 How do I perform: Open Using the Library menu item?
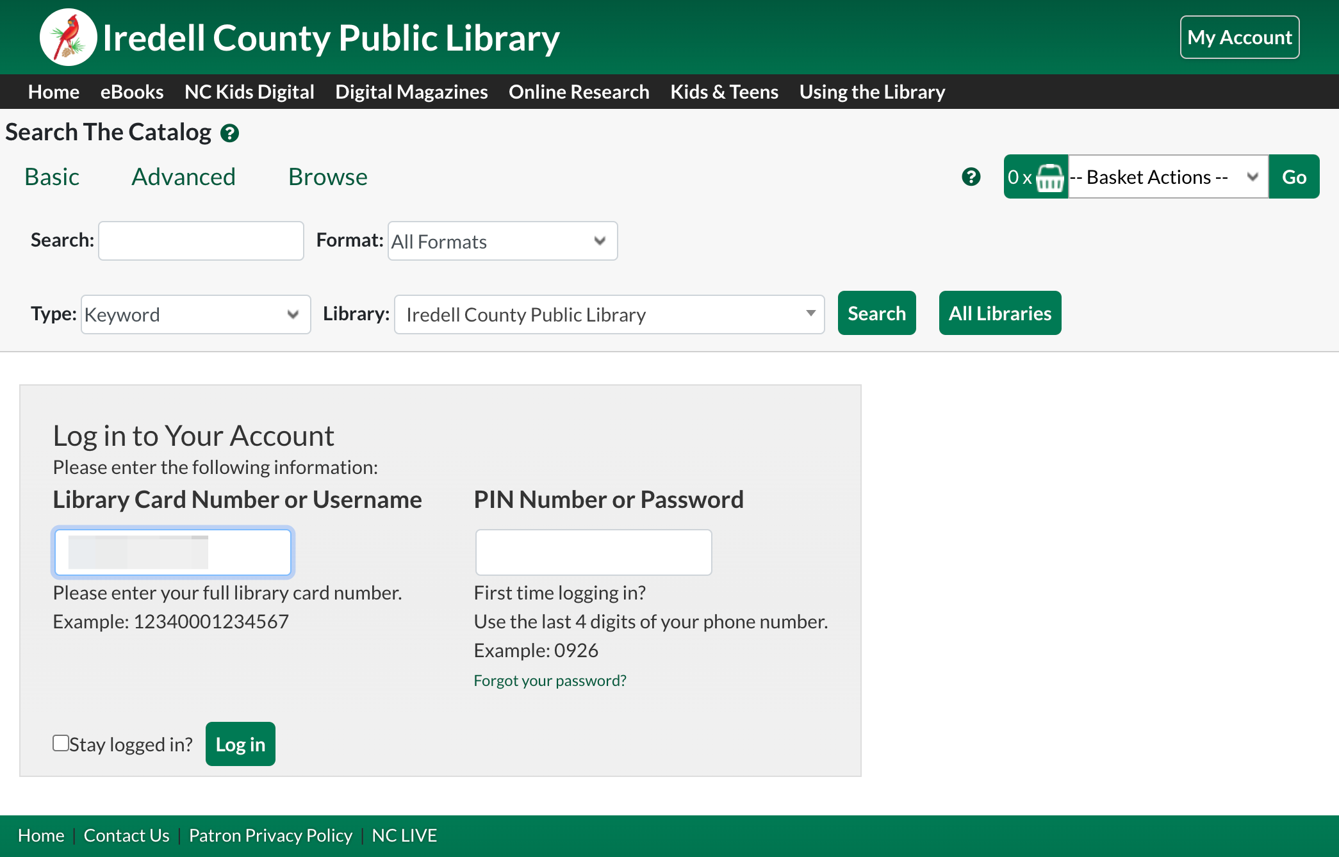tap(872, 92)
